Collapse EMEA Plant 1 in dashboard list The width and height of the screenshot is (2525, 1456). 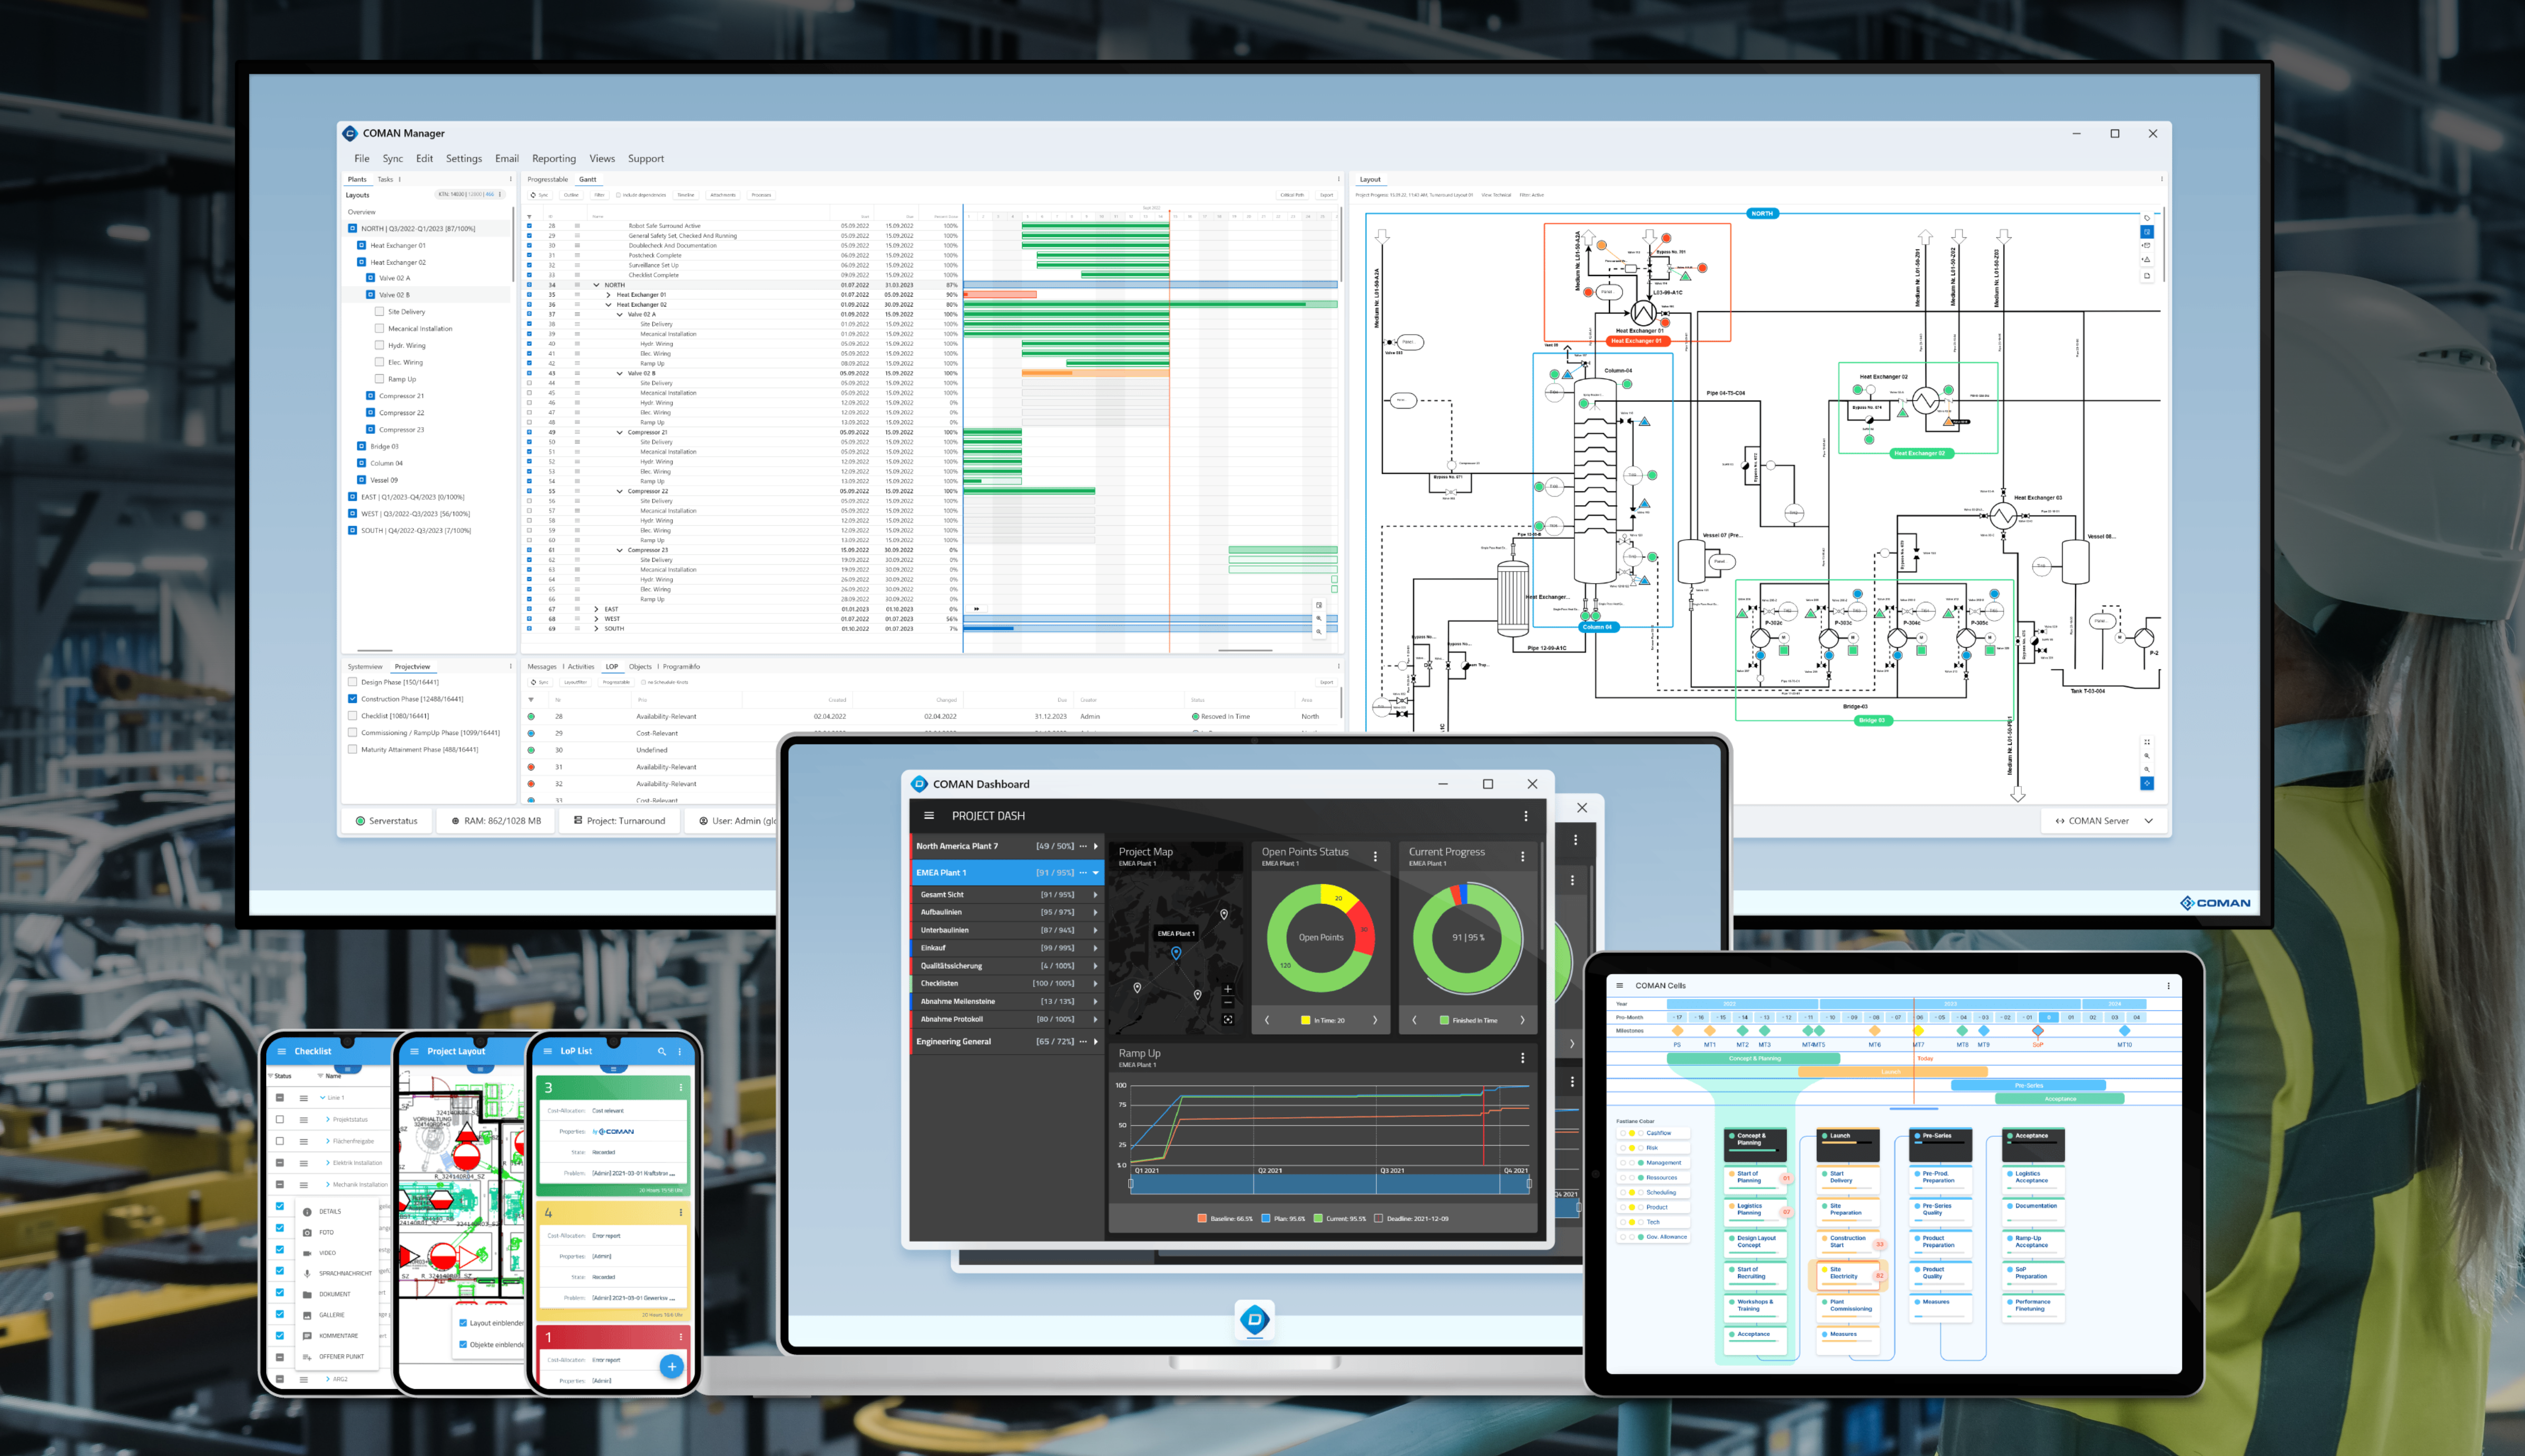tap(1096, 873)
